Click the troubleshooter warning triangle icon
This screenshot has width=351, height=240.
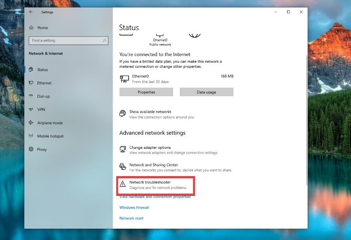[122, 184]
